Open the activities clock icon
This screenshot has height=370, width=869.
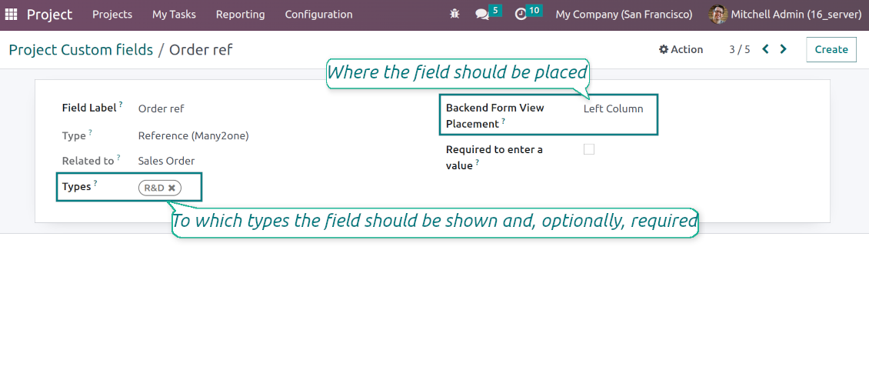click(x=521, y=15)
